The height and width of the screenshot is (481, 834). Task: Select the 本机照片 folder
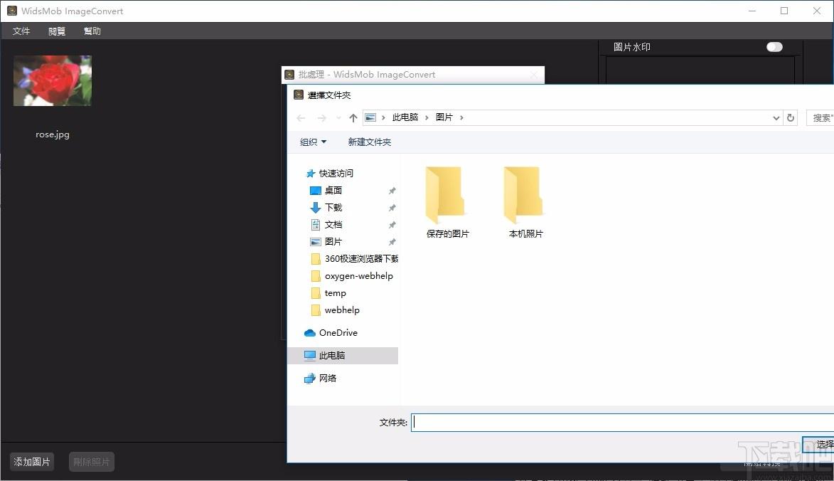click(x=525, y=202)
